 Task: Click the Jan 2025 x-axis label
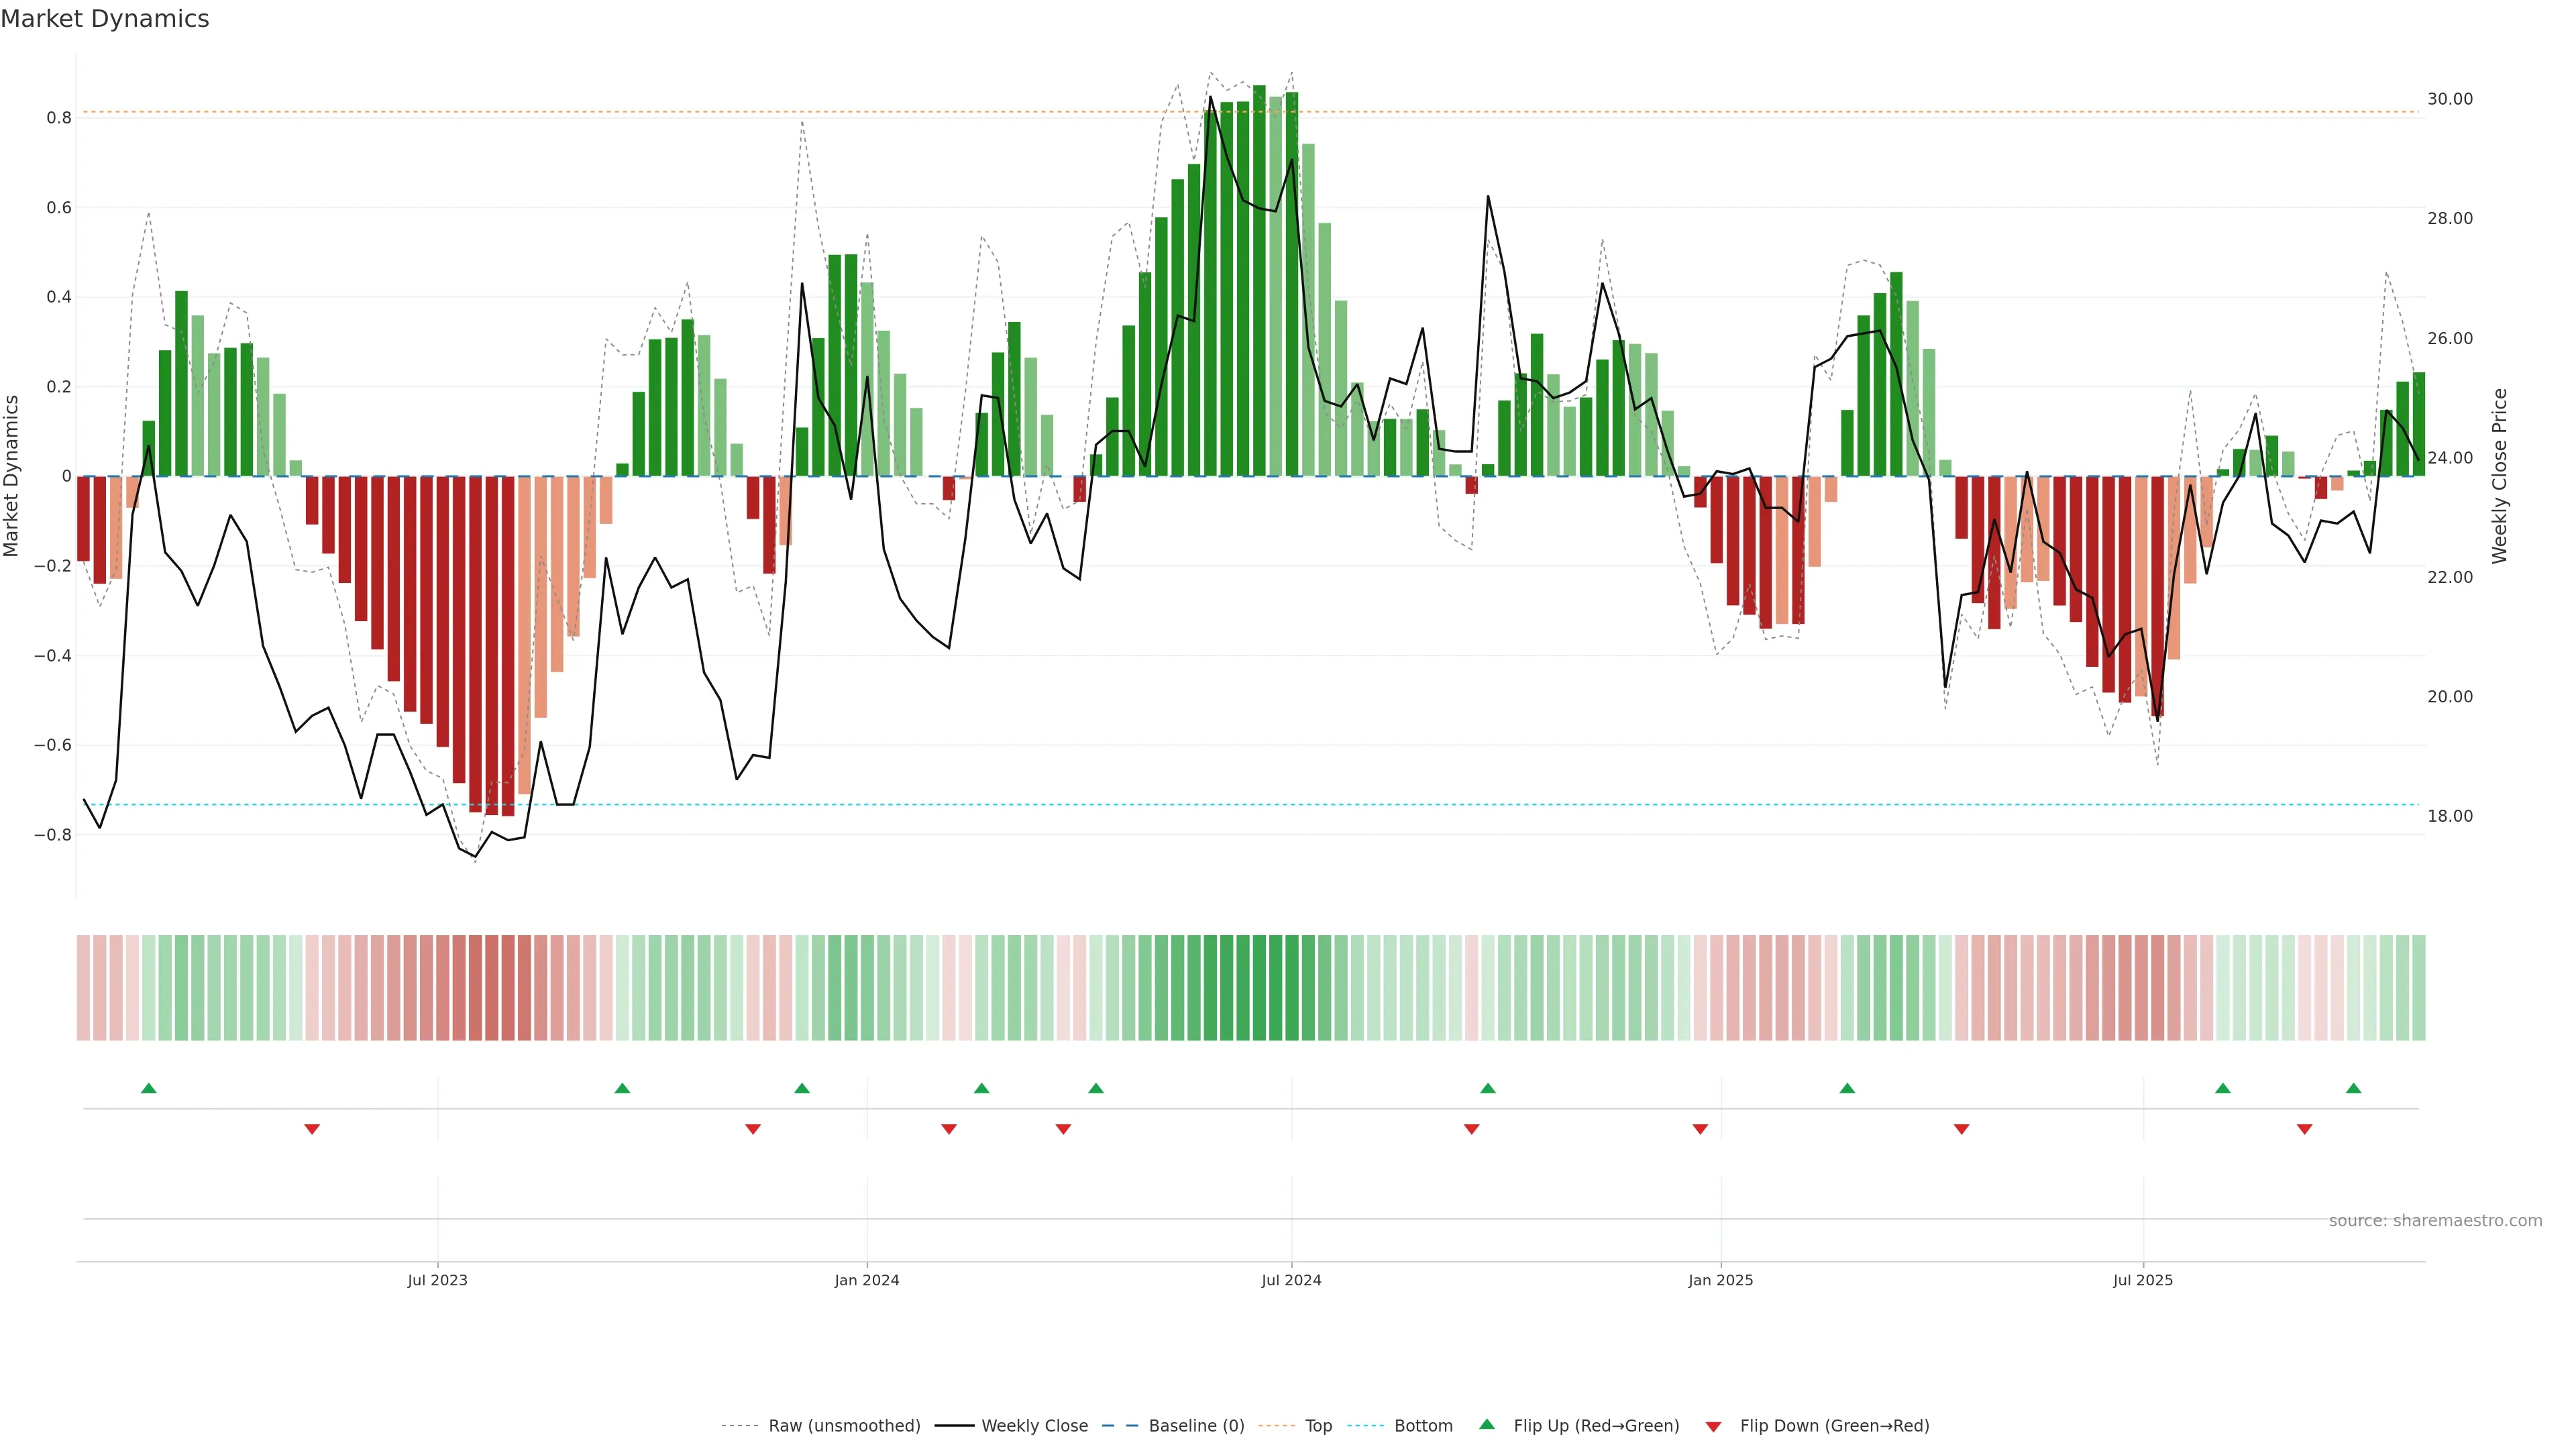click(x=1720, y=1280)
